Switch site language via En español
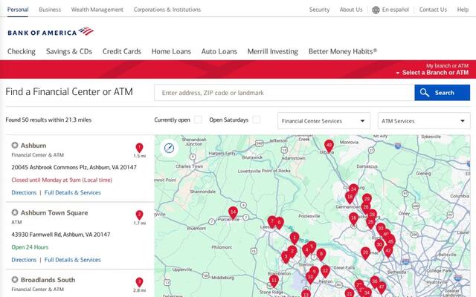Viewport: 476px width, 297px height. [395, 10]
